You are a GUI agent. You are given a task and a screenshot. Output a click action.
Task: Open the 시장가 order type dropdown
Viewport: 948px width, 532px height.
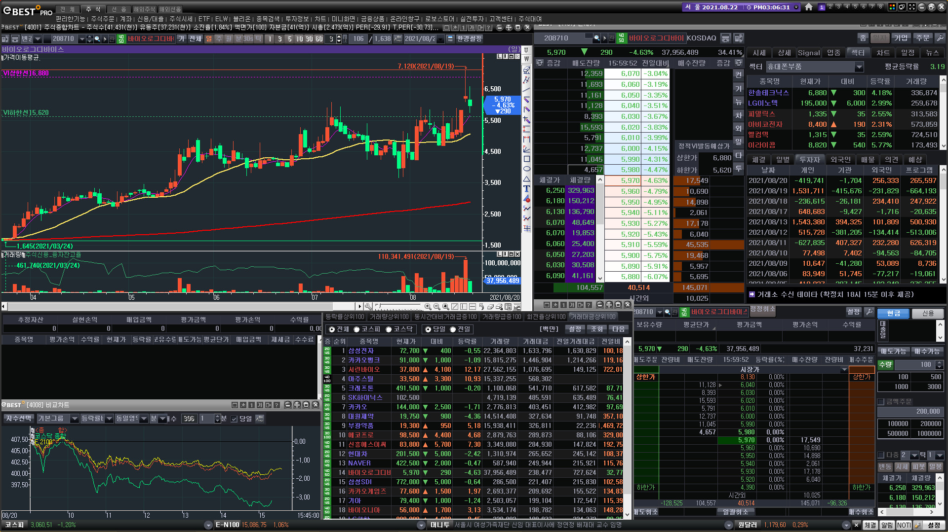844,369
